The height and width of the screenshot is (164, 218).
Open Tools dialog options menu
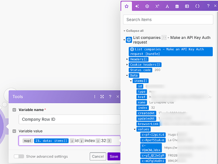point(95,97)
